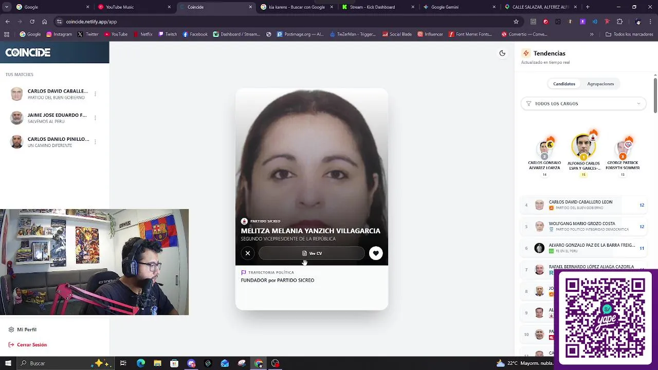Open the Social Blade bookmark
Viewport: 658px width, 370px height.
397,34
